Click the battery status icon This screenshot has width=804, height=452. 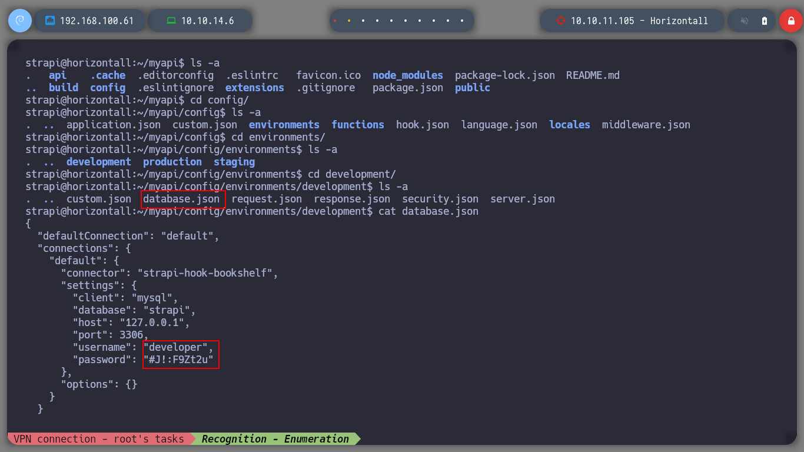point(765,21)
